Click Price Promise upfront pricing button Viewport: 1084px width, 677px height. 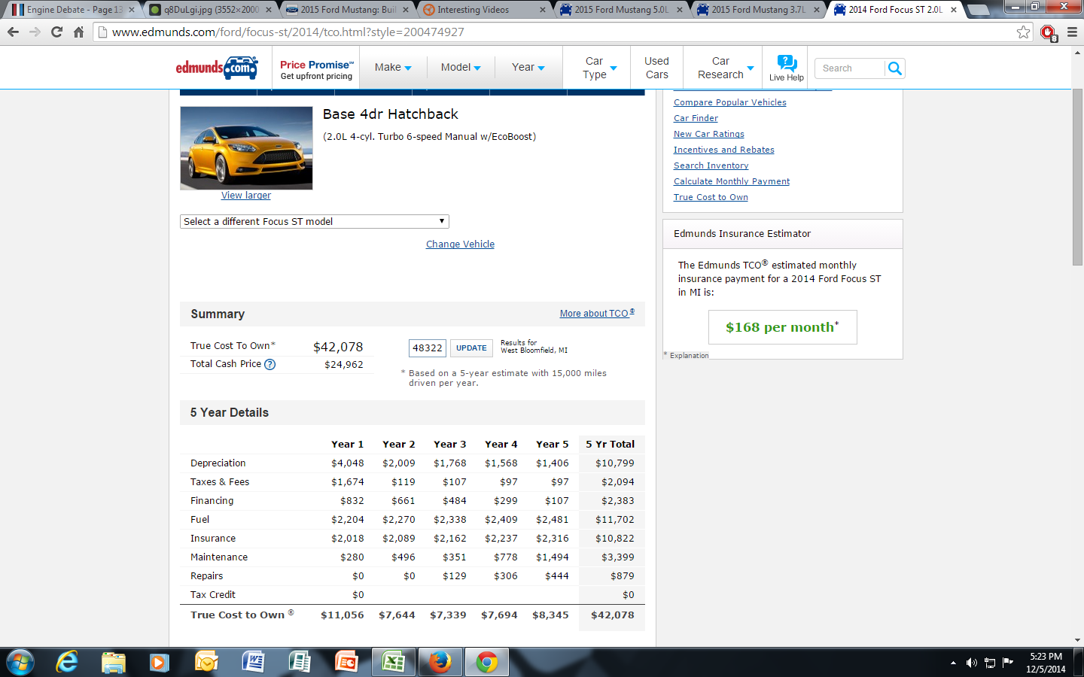pos(316,70)
